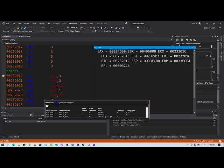Switch to the Breakpoints tab
224x168 pixels.
(125, 137)
